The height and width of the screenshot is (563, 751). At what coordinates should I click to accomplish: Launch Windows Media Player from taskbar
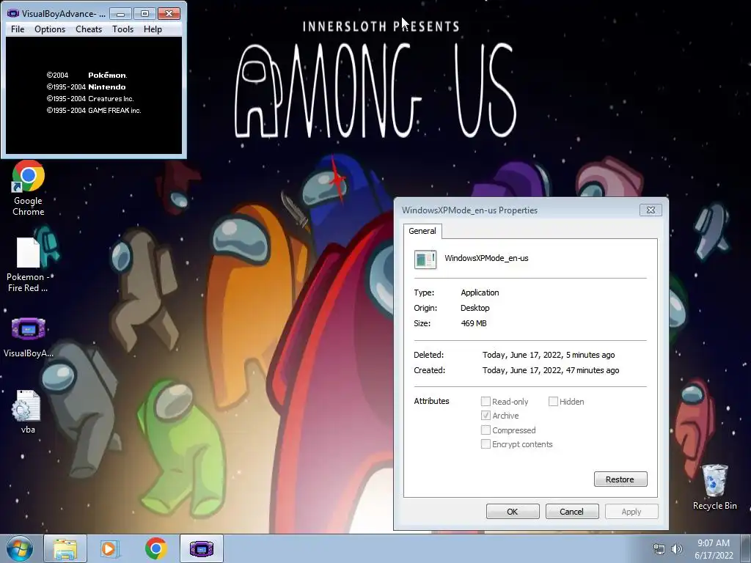point(110,548)
